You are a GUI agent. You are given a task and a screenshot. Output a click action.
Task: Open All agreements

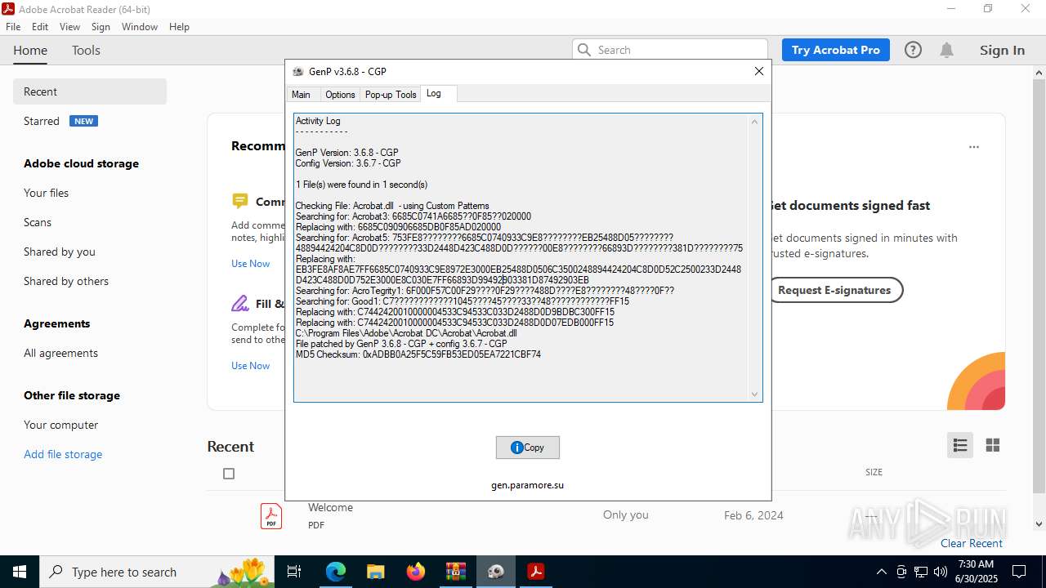[60, 353]
